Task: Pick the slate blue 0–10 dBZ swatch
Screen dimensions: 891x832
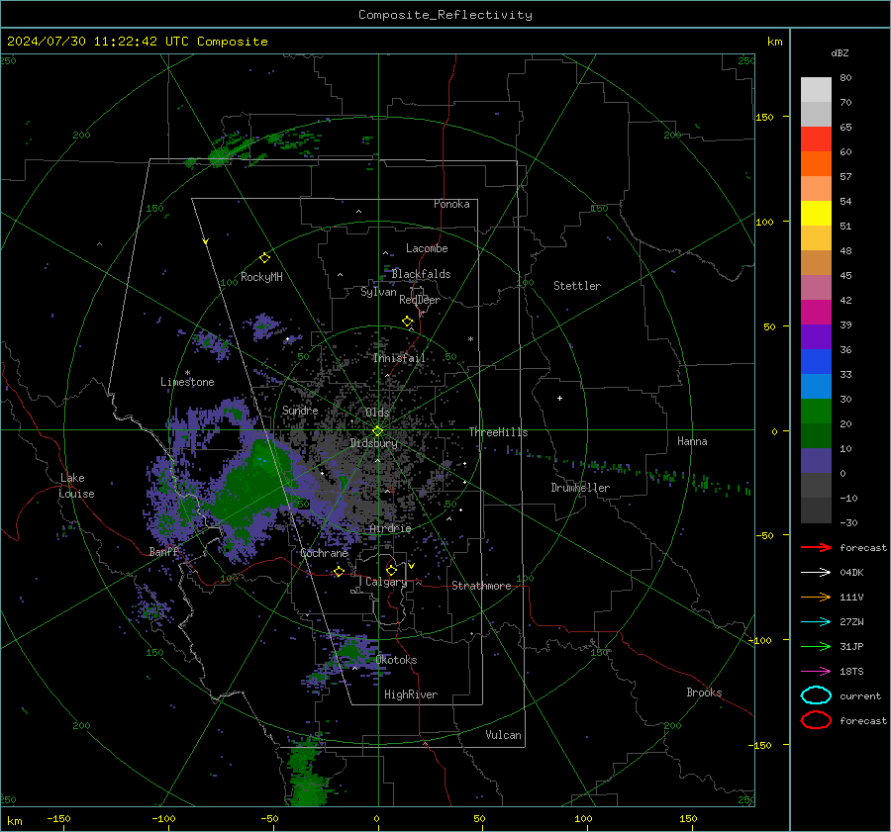Action: point(816,461)
